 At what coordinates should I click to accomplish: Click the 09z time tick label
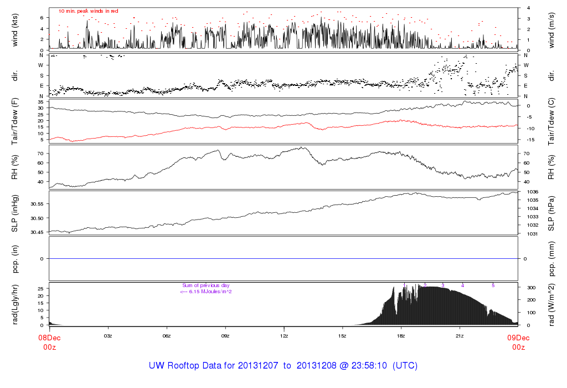pyautogui.click(x=225, y=336)
